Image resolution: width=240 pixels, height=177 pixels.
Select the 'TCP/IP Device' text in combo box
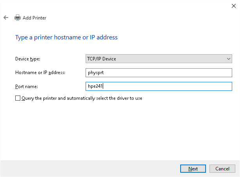(102, 59)
